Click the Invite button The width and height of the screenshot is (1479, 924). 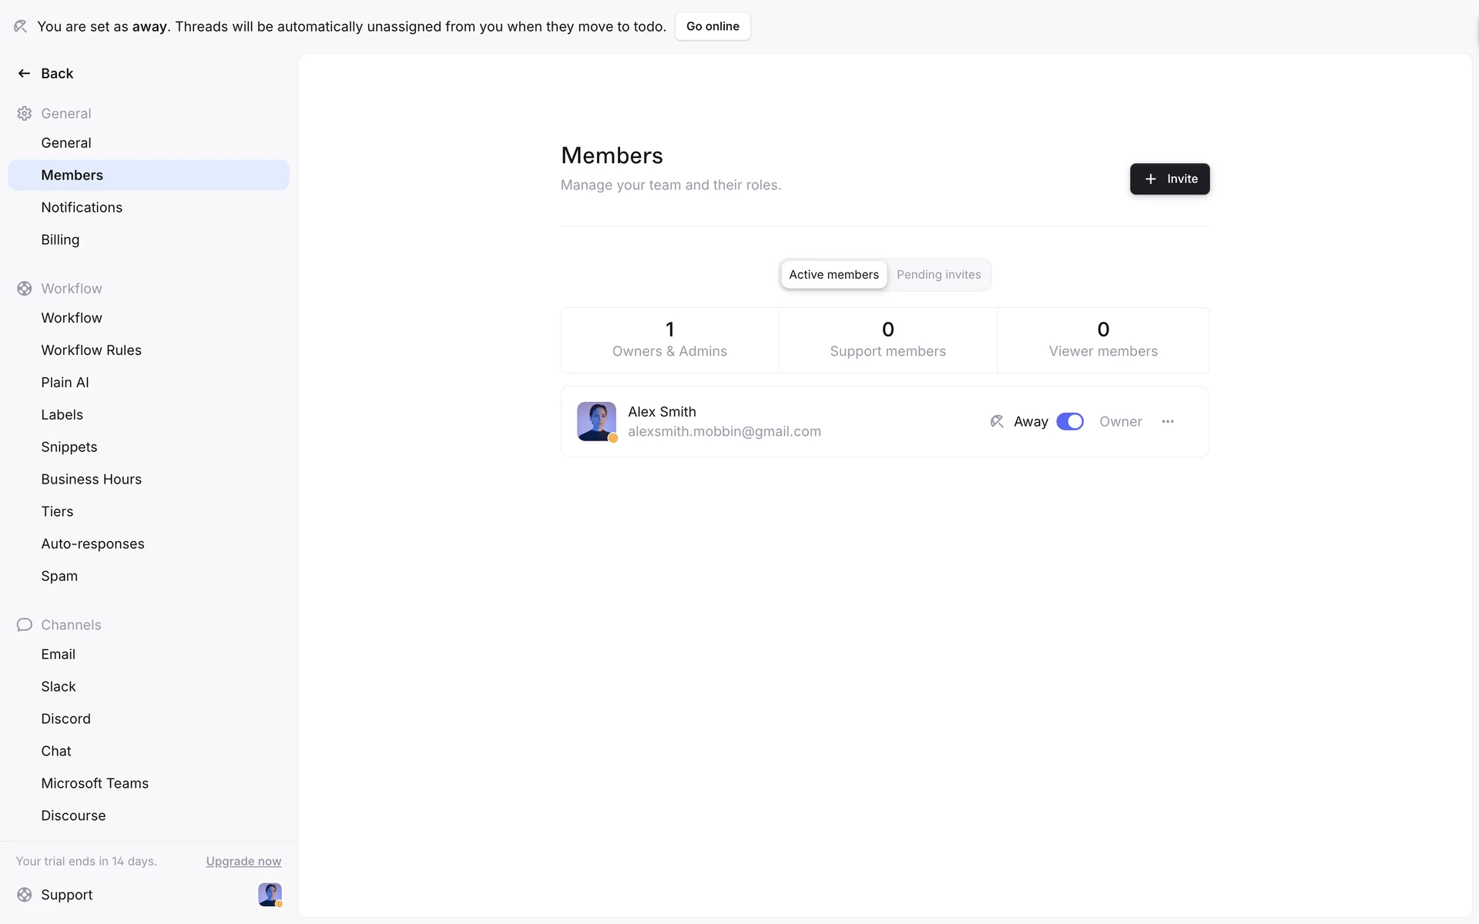coord(1169,179)
